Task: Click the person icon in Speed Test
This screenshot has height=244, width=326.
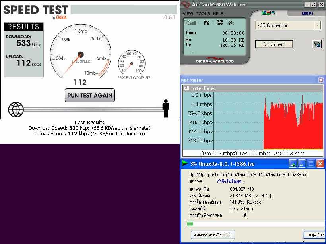Action: 166,109
